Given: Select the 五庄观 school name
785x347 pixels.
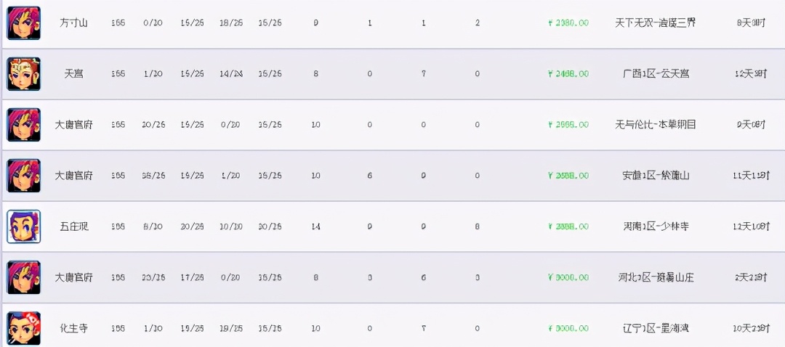Looking at the screenshot, I should coord(73,226).
